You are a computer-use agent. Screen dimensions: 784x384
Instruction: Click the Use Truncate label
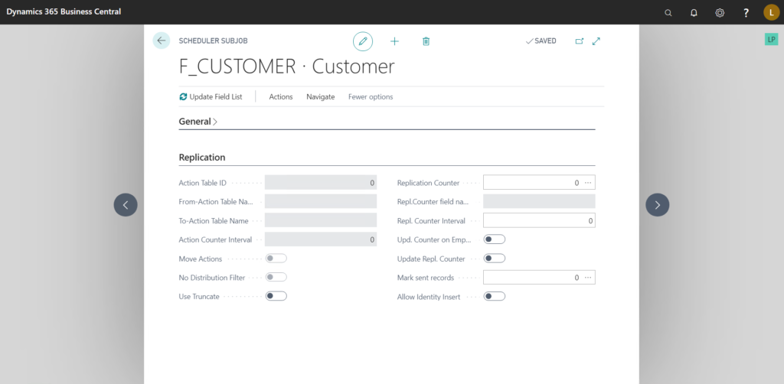(199, 297)
